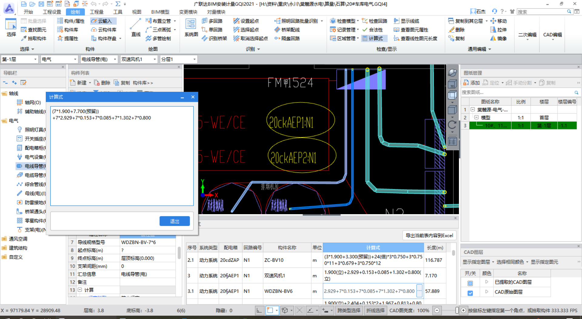Click the ellipsis button in row 3.1 formula
The width and height of the screenshot is (582, 319).
point(420,291)
